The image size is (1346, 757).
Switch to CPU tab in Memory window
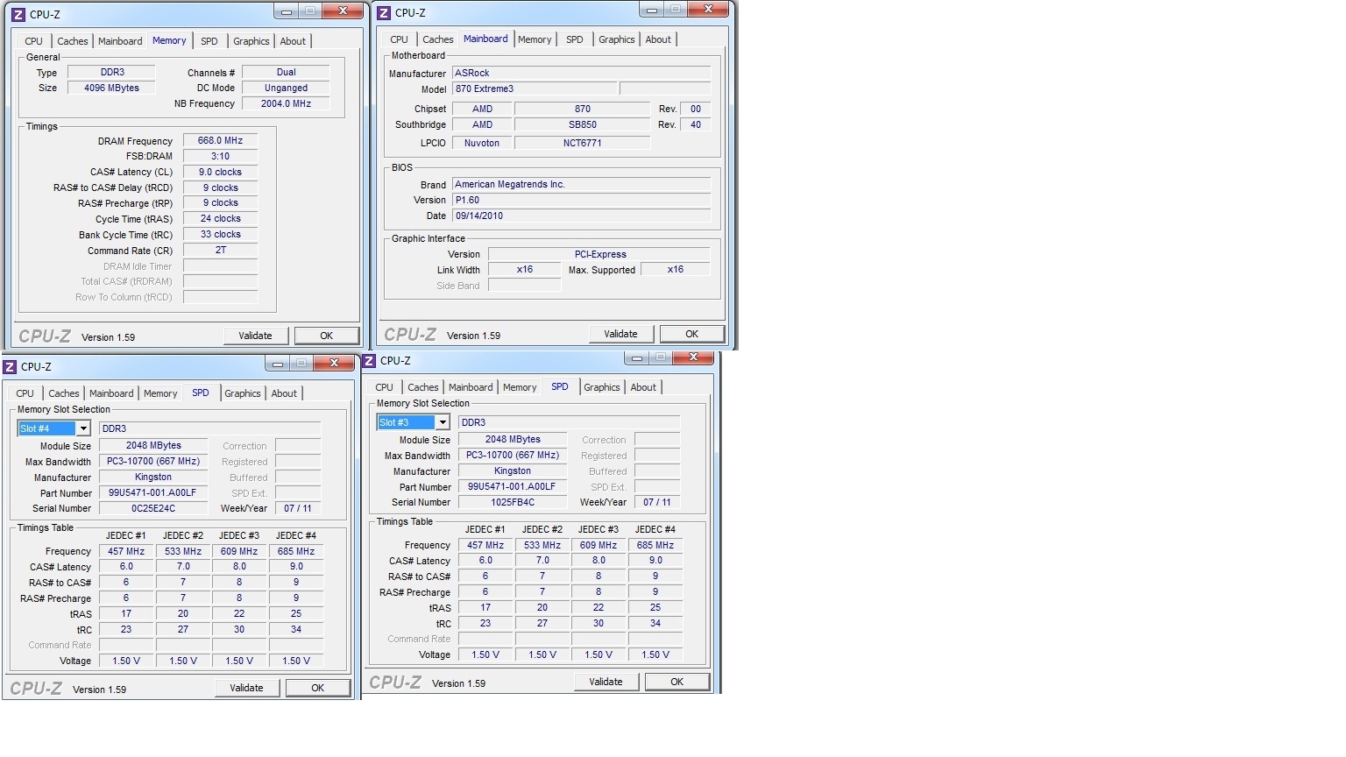(x=33, y=41)
